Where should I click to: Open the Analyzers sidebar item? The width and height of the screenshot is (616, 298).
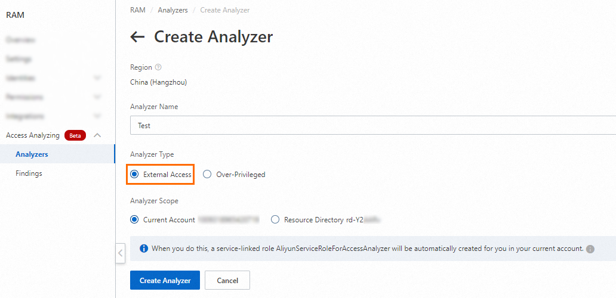coord(32,154)
